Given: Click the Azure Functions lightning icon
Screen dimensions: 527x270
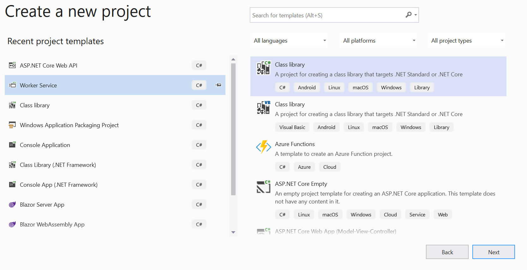Looking at the screenshot, I should [263, 147].
